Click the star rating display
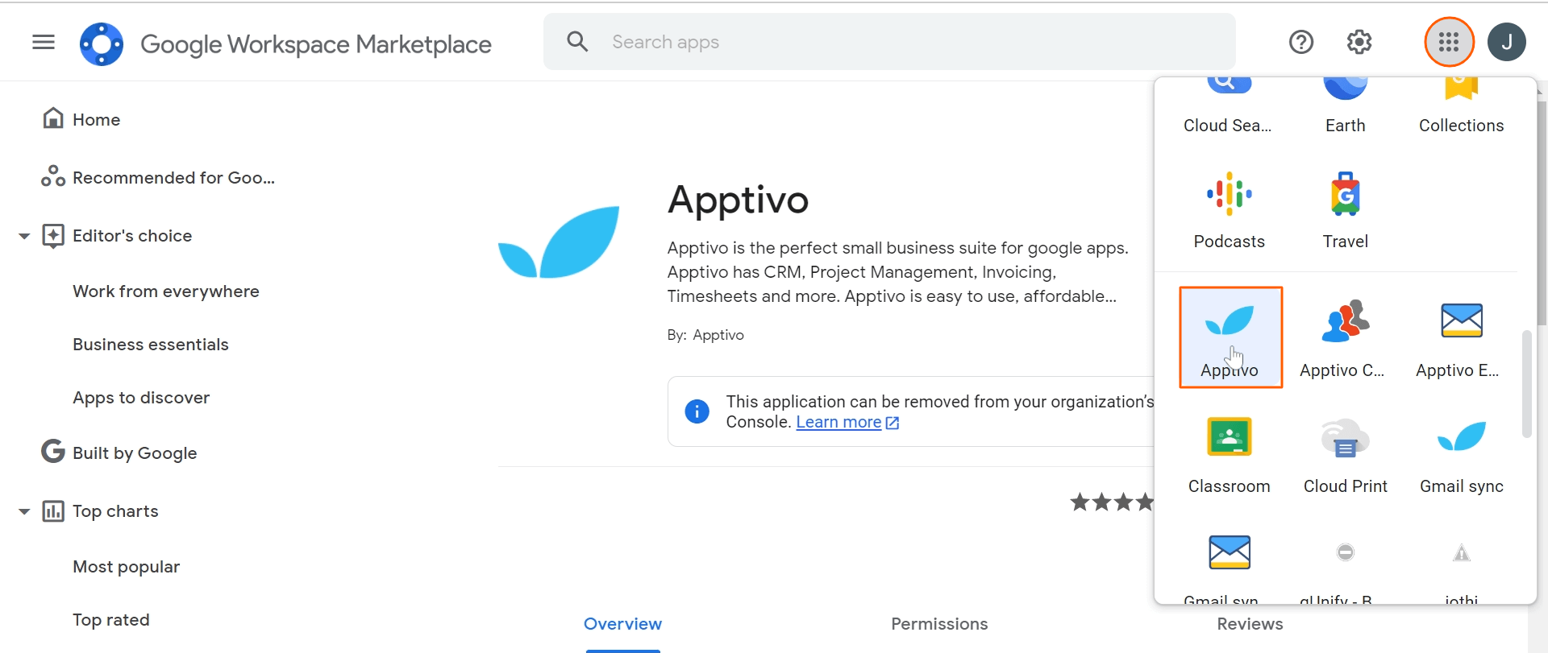Viewport: 1548px width, 653px height. pos(1112,502)
